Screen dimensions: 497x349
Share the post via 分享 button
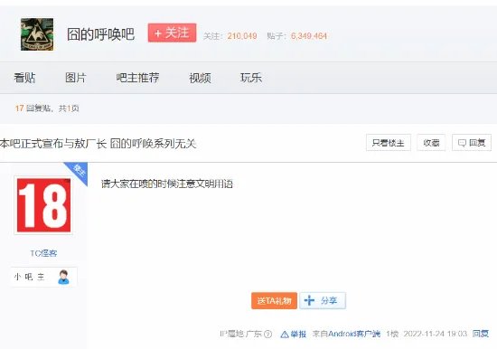coord(323,300)
